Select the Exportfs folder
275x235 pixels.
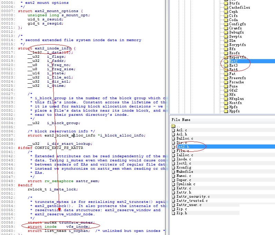[237, 57]
